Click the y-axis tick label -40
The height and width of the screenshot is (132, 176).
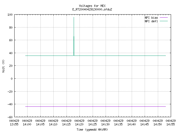coord(10,104)
